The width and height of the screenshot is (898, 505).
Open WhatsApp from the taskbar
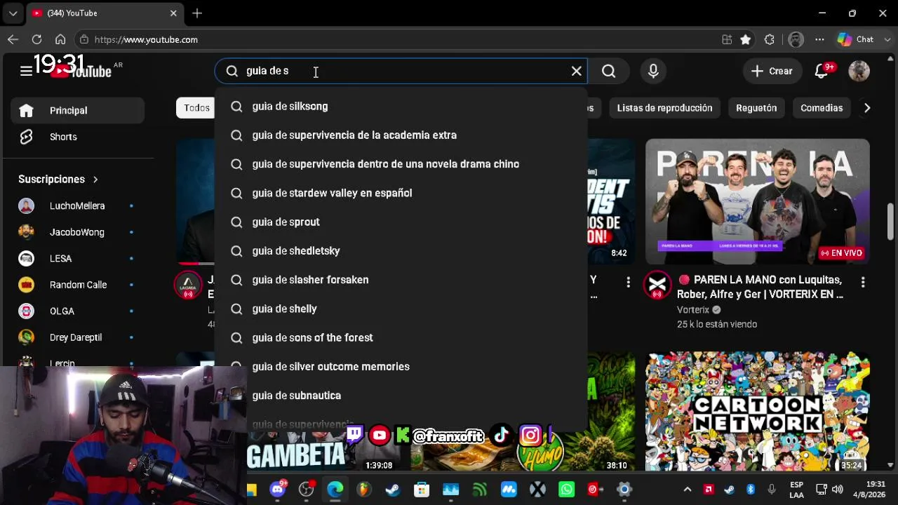(x=566, y=490)
